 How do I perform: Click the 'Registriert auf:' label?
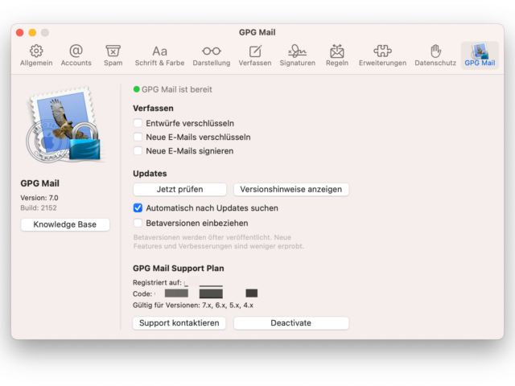click(x=157, y=282)
